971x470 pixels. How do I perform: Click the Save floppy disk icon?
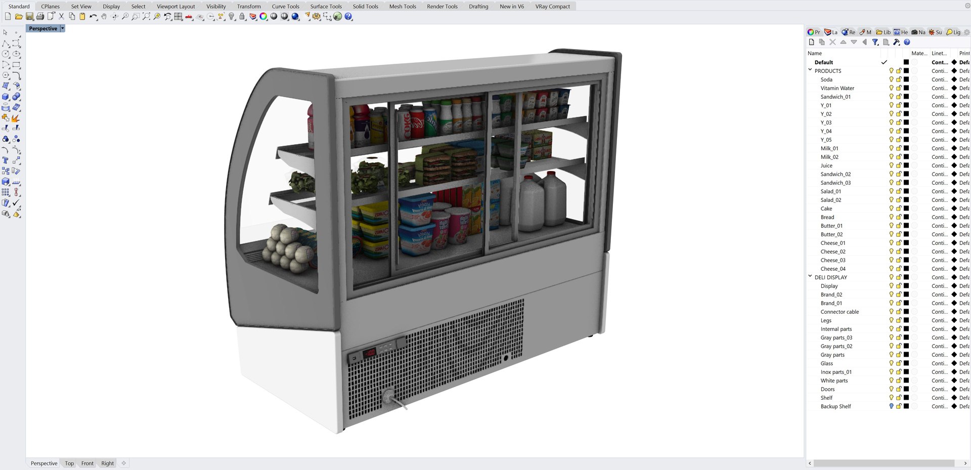click(x=29, y=17)
